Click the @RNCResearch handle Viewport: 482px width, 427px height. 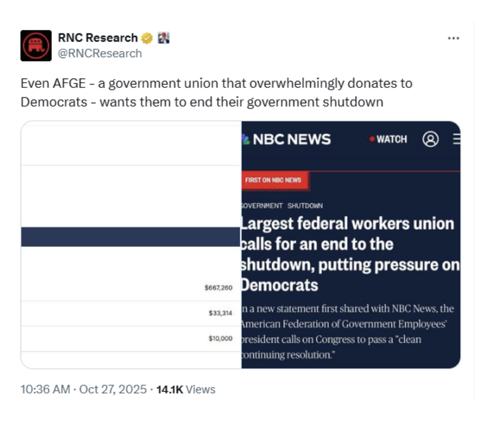100,53
